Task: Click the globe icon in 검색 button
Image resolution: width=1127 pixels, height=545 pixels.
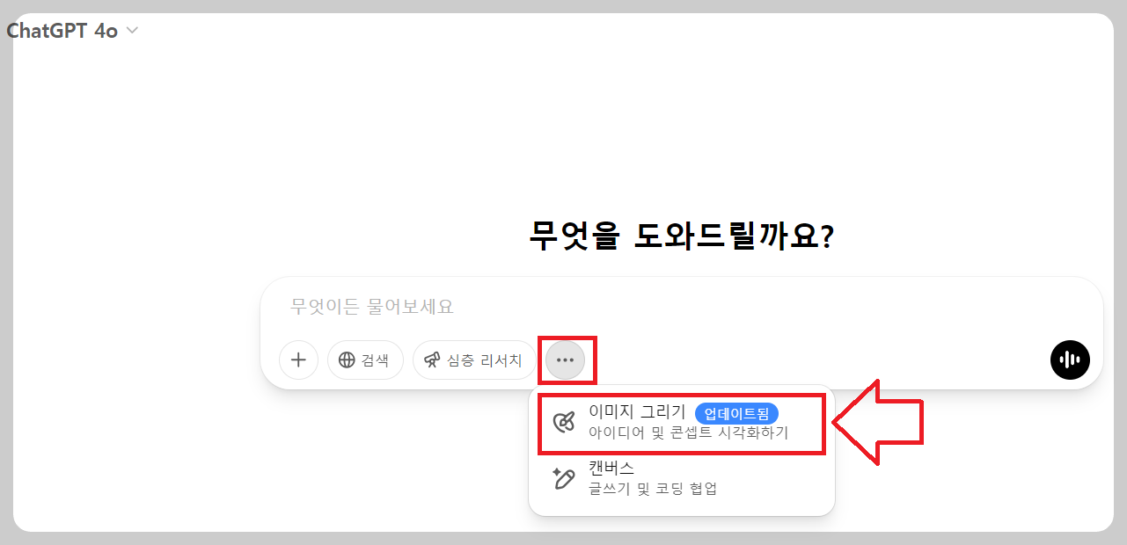Action: tap(347, 360)
